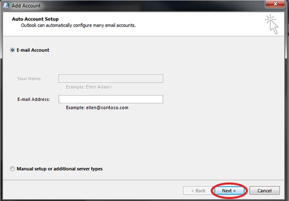Screen dimensions: 289x201
Task: Focus the Your Name text field
Action: coord(111,78)
